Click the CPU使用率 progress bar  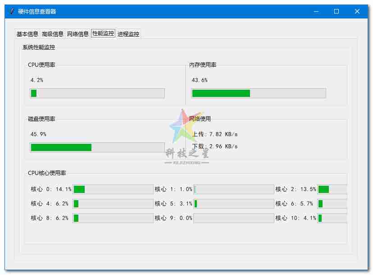click(x=97, y=93)
